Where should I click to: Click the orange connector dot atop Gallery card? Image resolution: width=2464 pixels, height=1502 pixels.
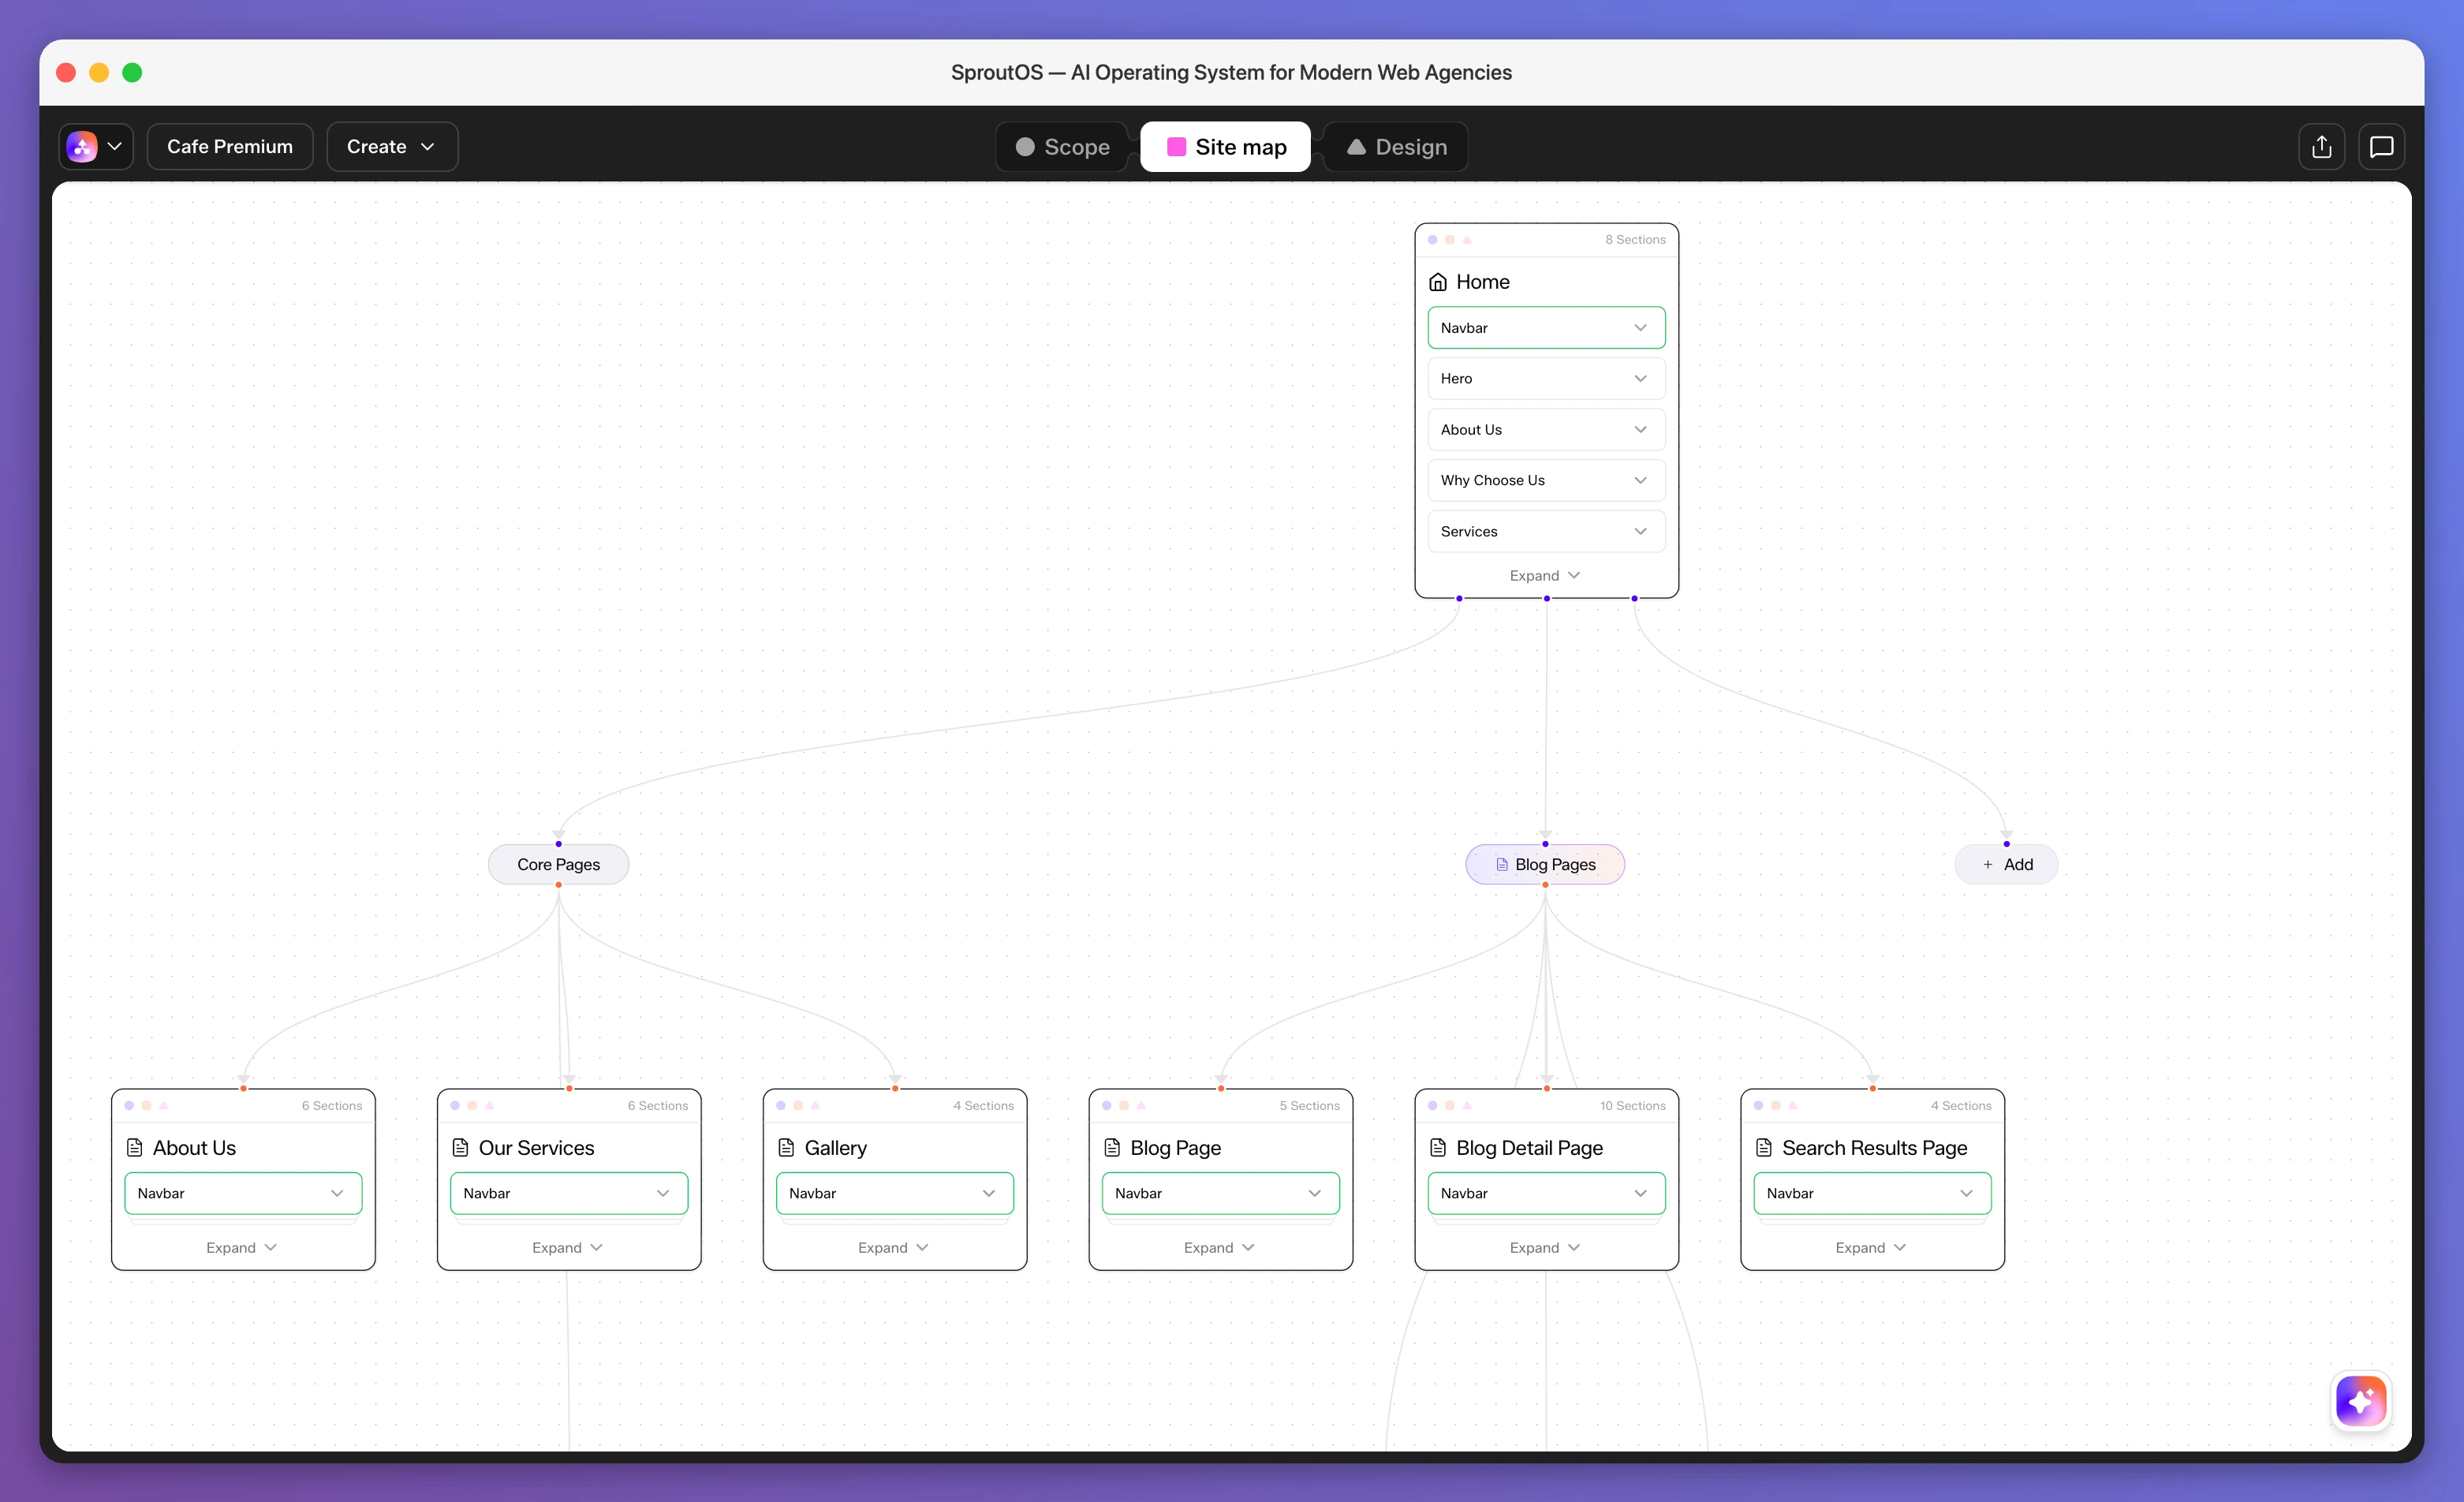click(x=895, y=1089)
